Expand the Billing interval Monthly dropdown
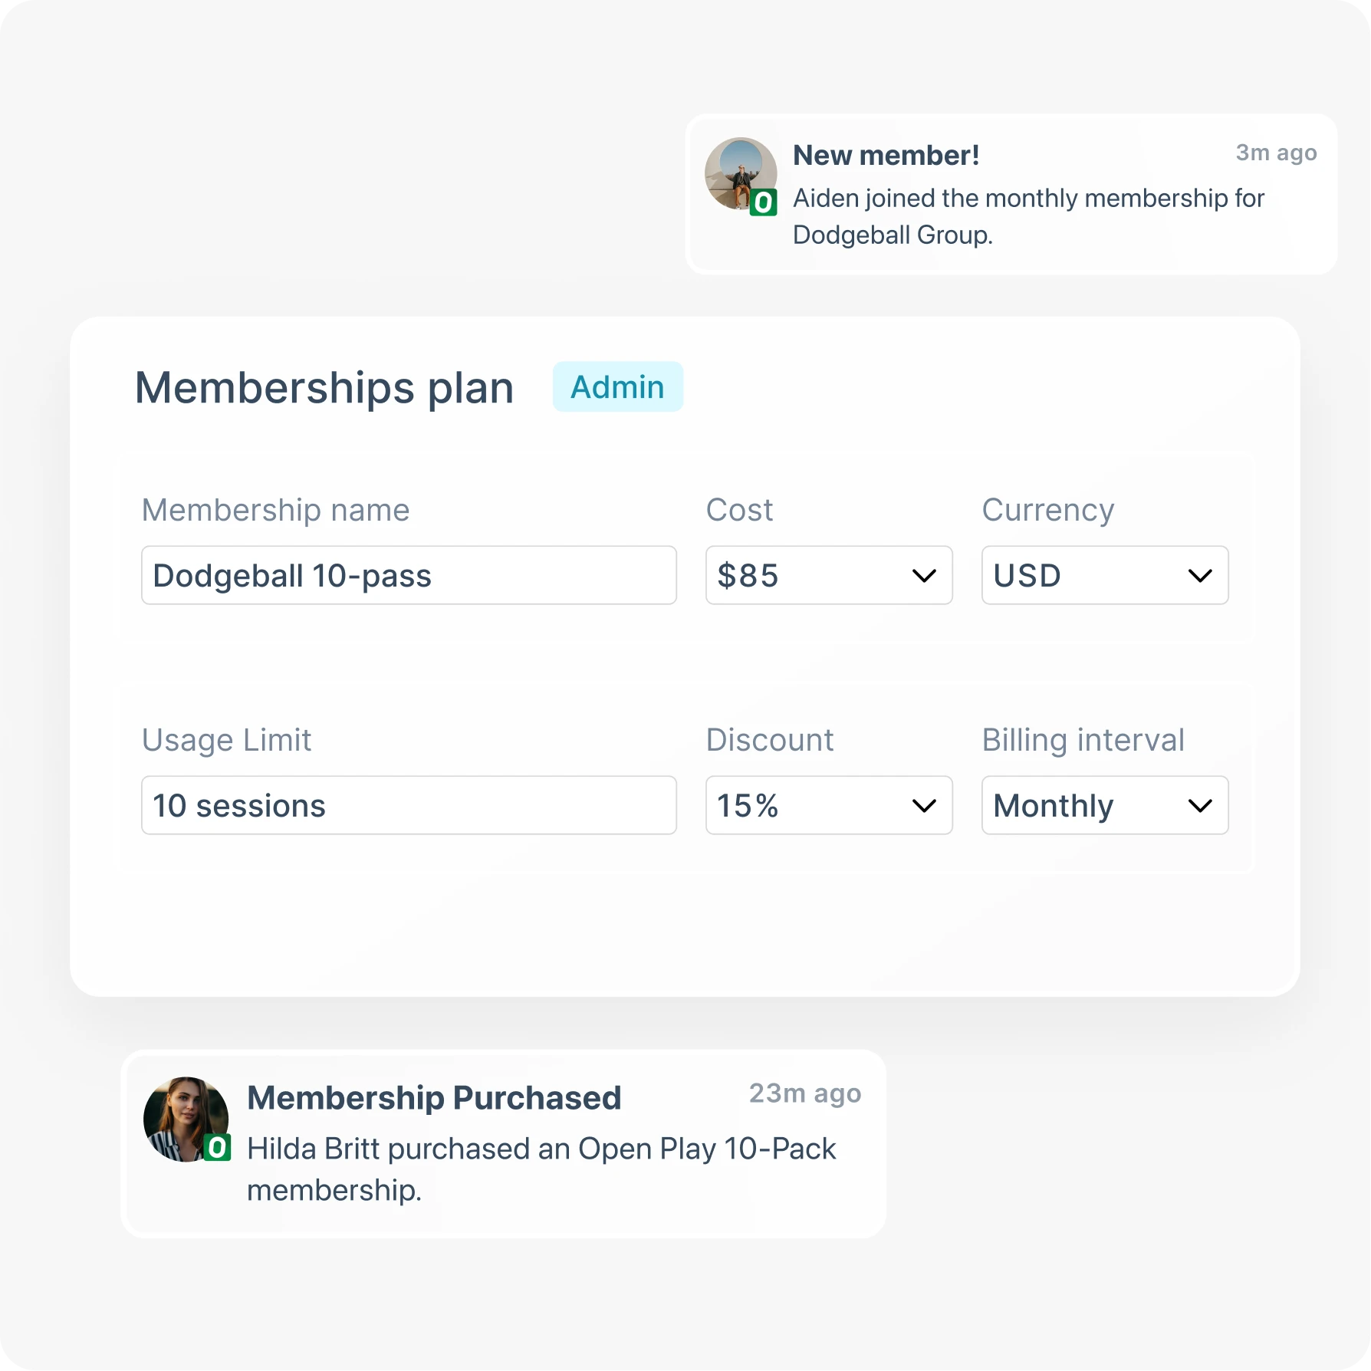This screenshot has height=1371, width=1371. click(1104, 805)
